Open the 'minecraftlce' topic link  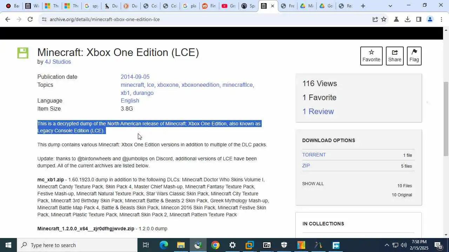[237, 85]
